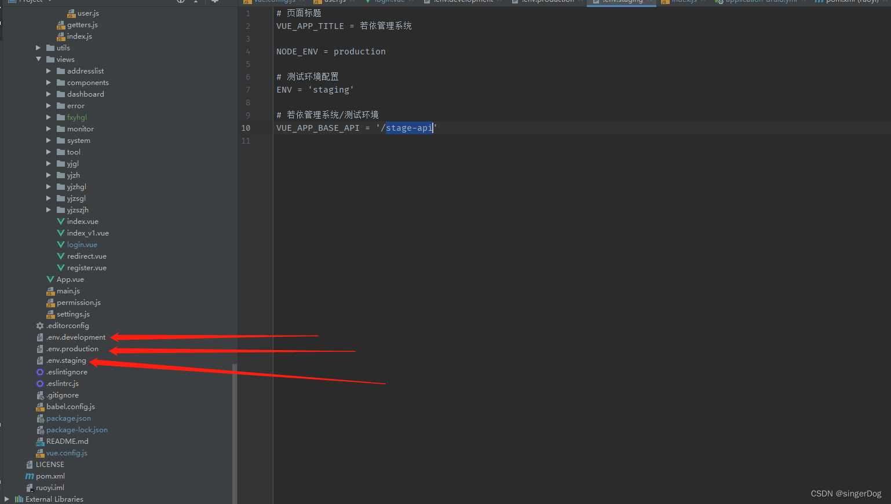The height and width of the screenshot is (504, 891).
Task: Click the Vue icon beside index_v1.vue
Action: pyautogui.click(x=61, y=233)
